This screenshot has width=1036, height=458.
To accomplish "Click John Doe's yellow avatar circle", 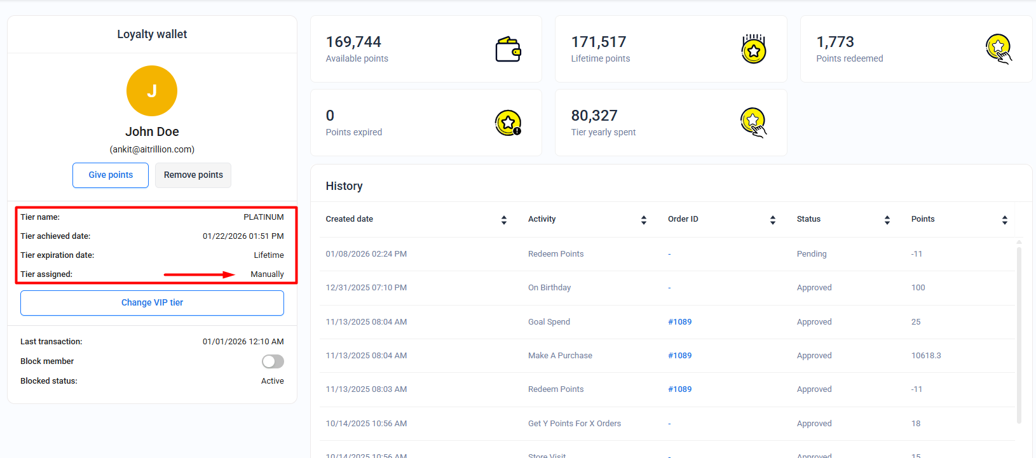I will coord(152,91).
